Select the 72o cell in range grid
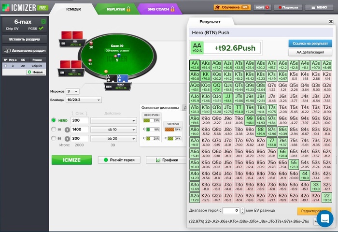Screen dimensions: 338x232 coord(271,198)
